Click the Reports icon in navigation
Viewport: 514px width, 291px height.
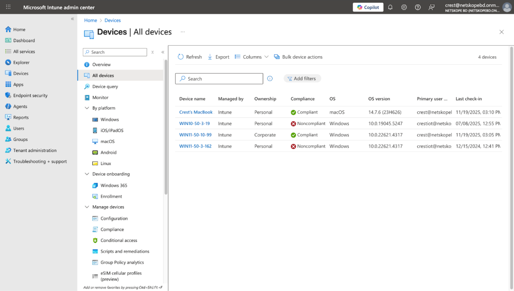click(x=8, y=117)
